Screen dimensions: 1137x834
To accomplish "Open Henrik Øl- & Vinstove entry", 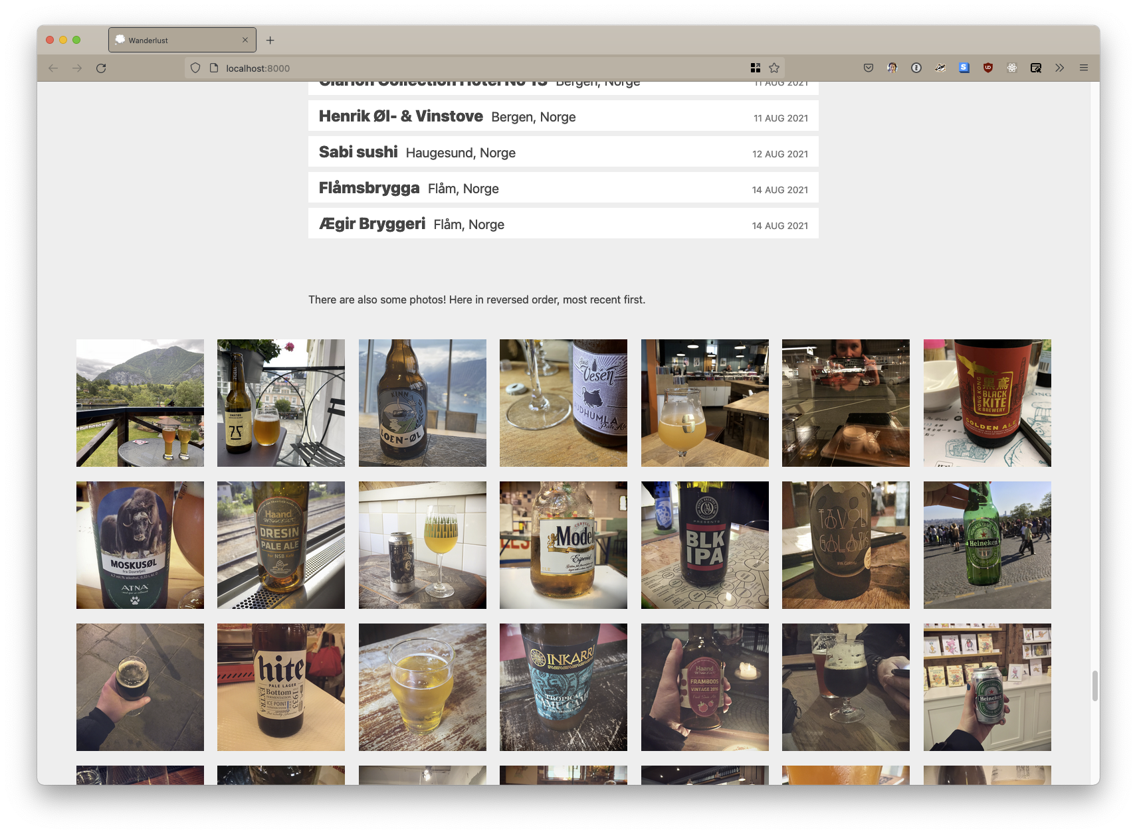I will [564, 116].
